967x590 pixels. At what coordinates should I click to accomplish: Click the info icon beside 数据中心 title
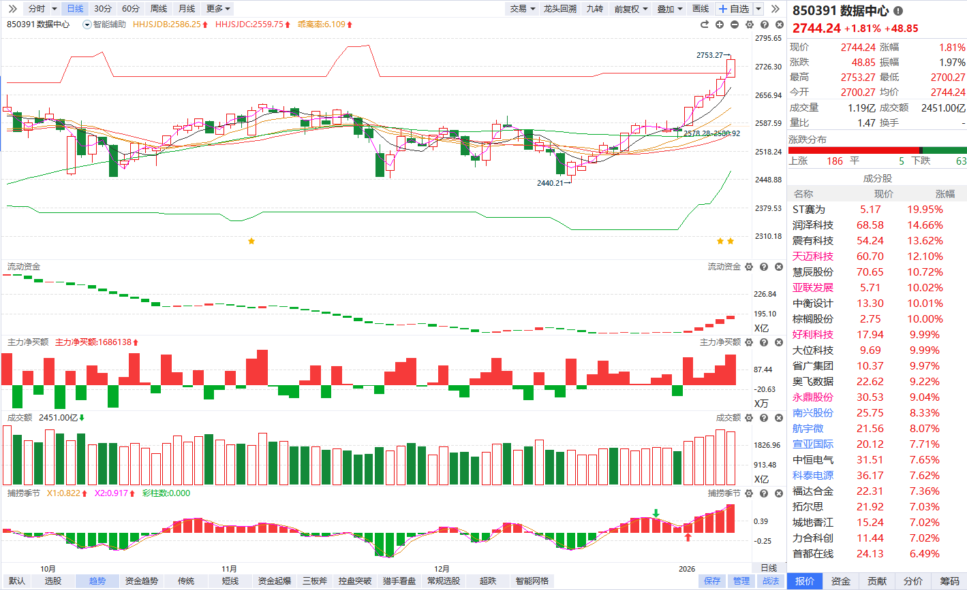(x=898, y=11)
